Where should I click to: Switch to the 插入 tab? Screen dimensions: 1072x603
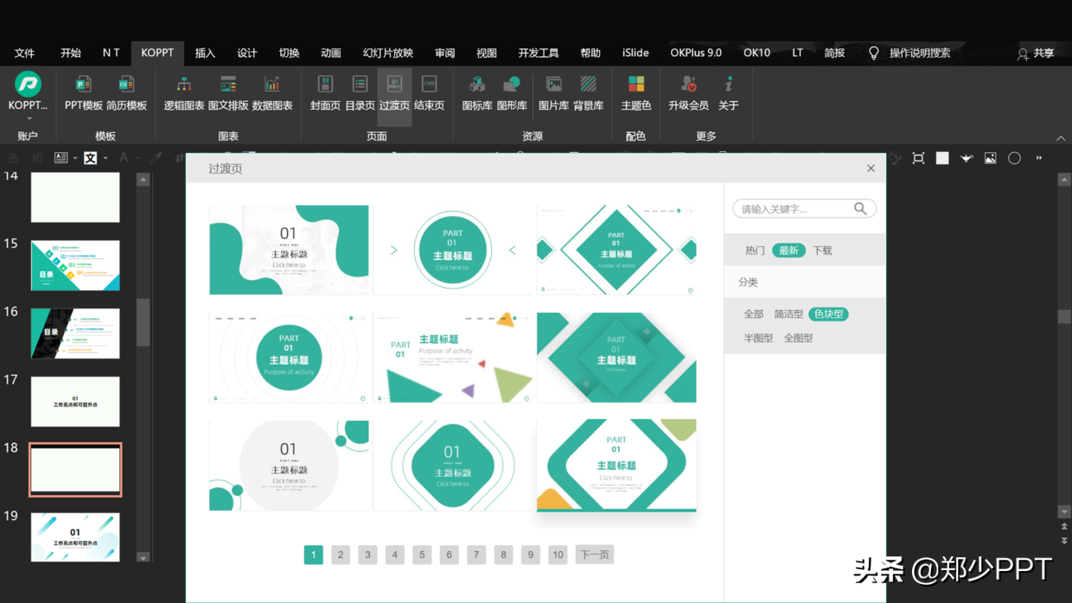(205, 53)
